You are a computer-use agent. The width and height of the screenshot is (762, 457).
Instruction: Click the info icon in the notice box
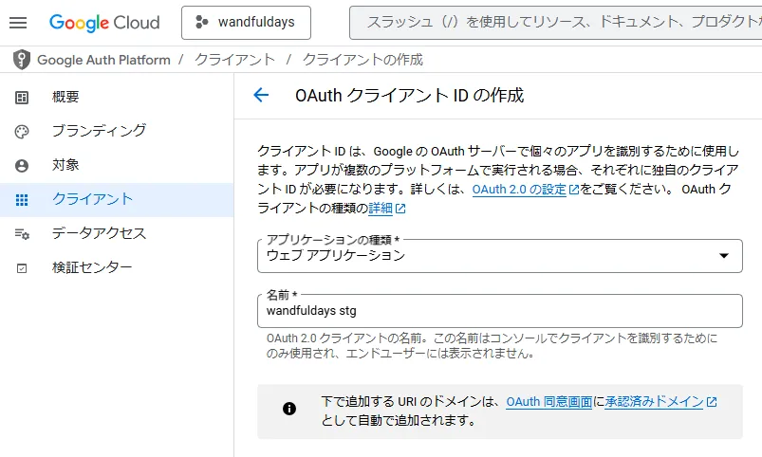coord(289,409)
